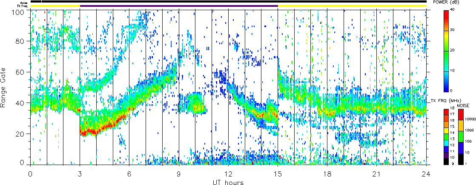
Task: Click the '30' label on POWER colorbar
Action: (x=453, y=30)
